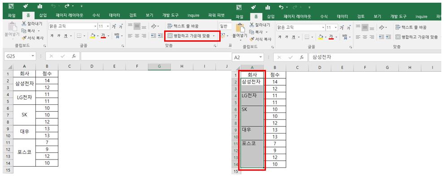Toggle align left in the right window
The image size is (444, 177).
pyautogui.click(x=358, y=37)
